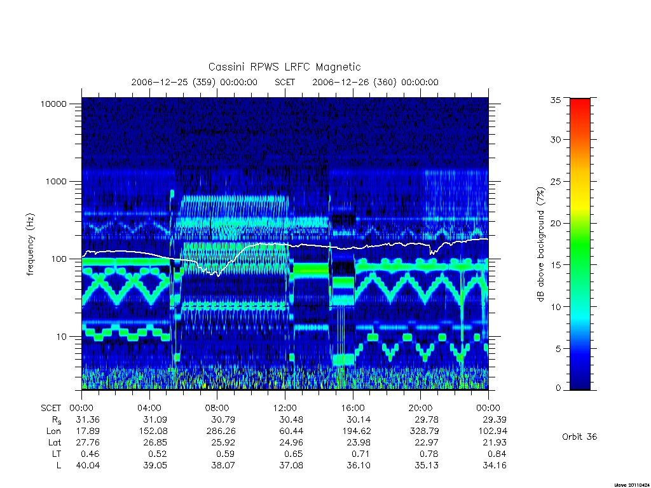Click the Lat value '27.76'
The image size is (651, 488).
(88, 443)
